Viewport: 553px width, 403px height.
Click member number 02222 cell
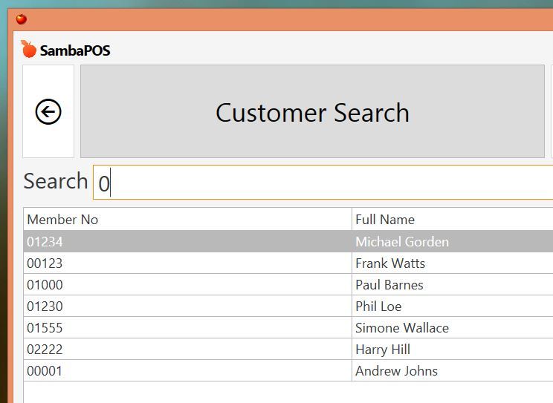[187, 349]
